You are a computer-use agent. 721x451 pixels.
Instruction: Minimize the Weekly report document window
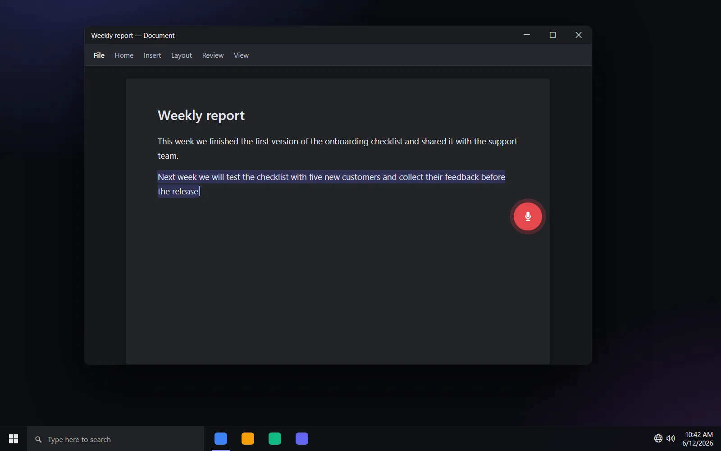[527, 35]
